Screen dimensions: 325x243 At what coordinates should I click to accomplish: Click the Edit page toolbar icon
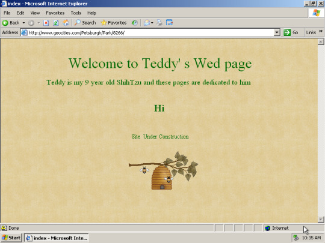tap(169, 23)
